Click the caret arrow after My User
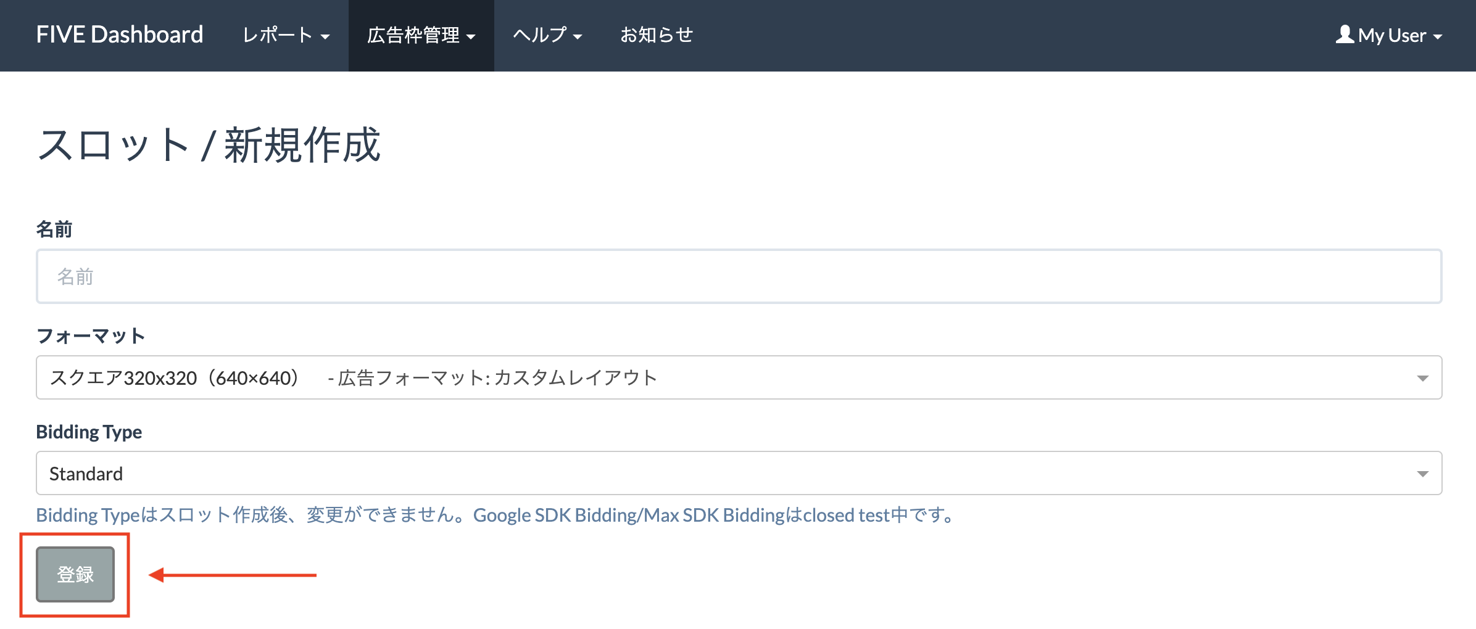 [x=1438, y=37]
